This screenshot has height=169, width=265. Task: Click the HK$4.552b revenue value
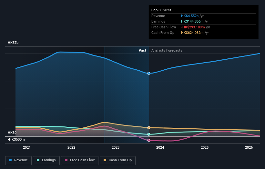pos(190,16)
